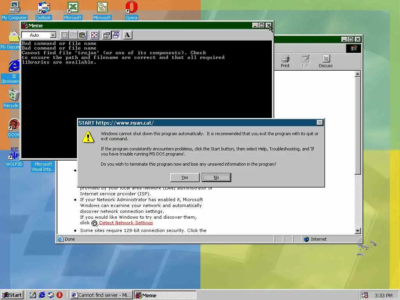Launch the WOLF3D desktop shortcut
The image size is (400, 300).
14,157
